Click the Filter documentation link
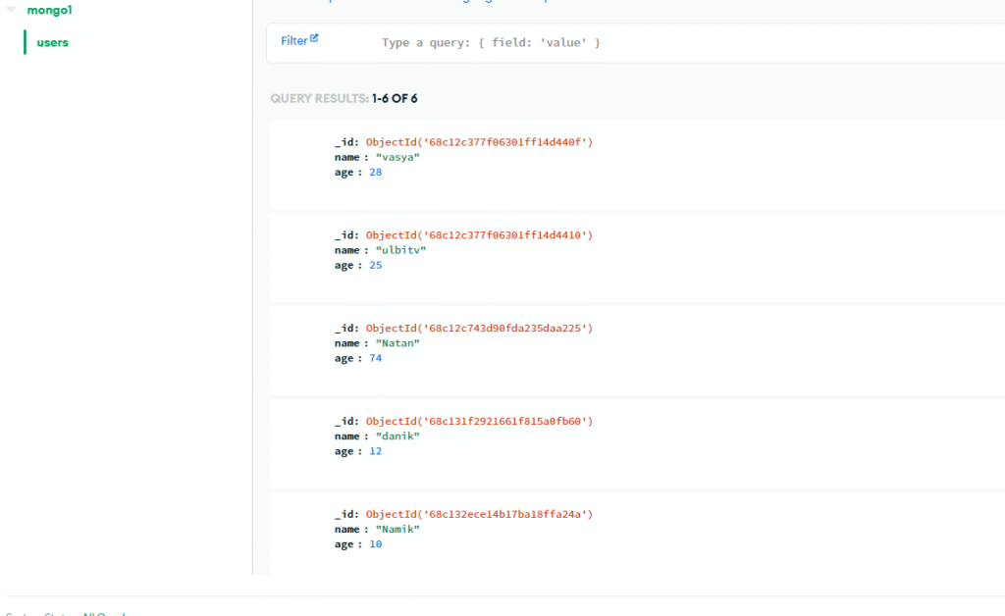 [294, 40]
